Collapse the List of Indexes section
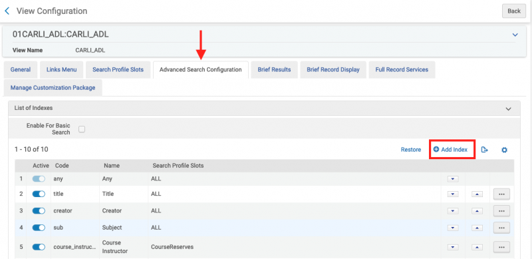532x259 pixels. tap(508, 109)
